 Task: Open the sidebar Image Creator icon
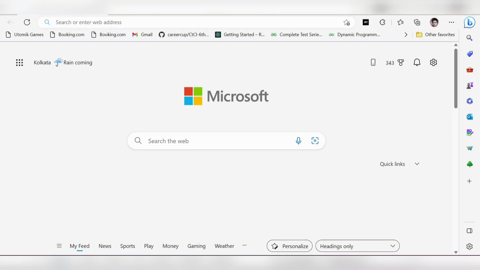coord(469,132)
